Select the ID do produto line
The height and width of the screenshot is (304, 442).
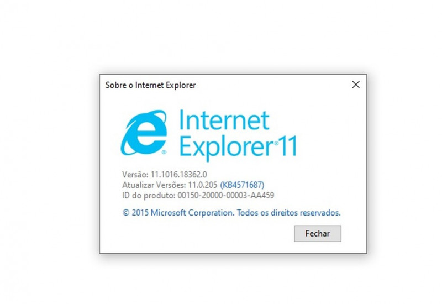[198, 195]
